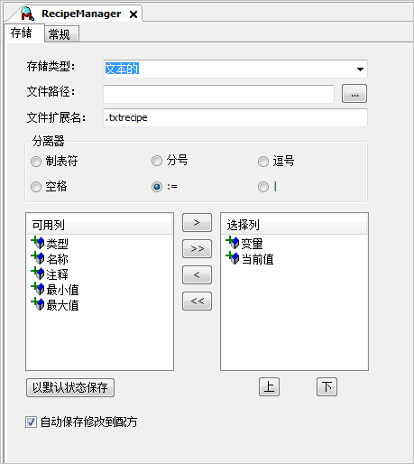Select the 最小值 column icon

38,289
